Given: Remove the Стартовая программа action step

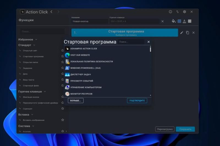Looking at the screenshot, I should 194,33.
